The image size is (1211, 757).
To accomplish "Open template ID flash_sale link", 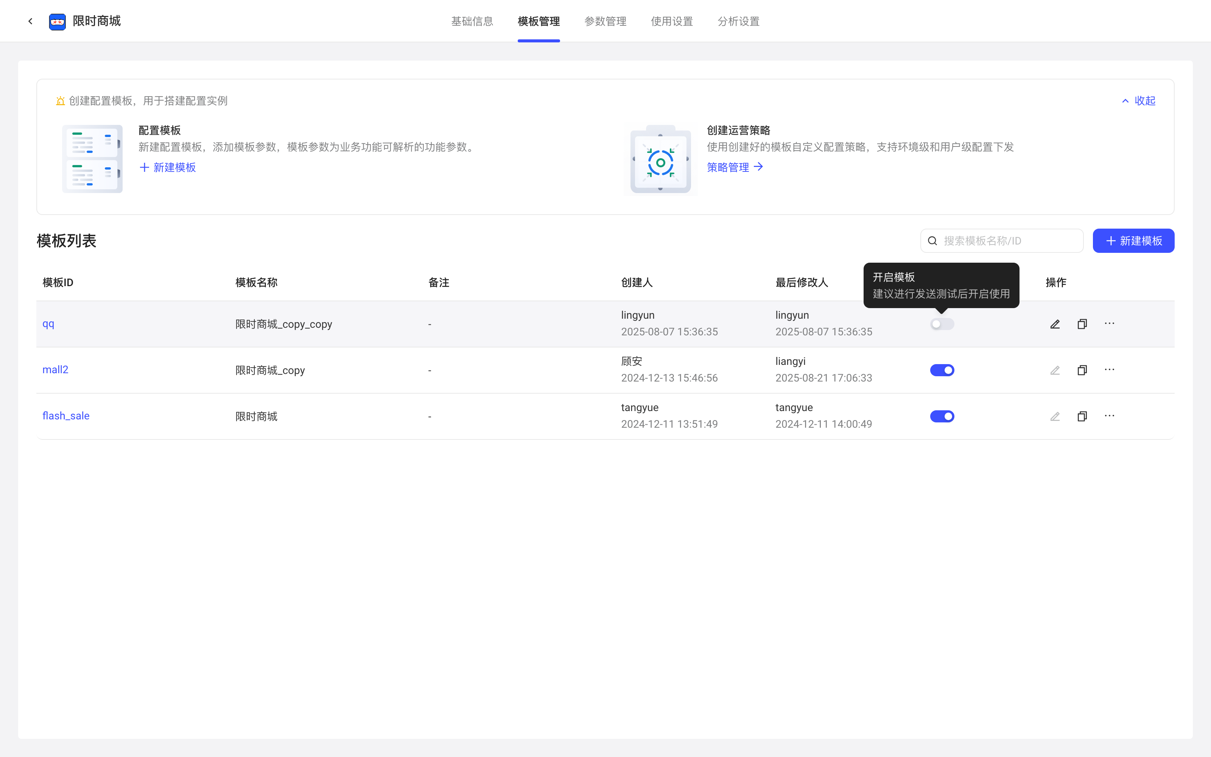I will [x=65, y=416].
